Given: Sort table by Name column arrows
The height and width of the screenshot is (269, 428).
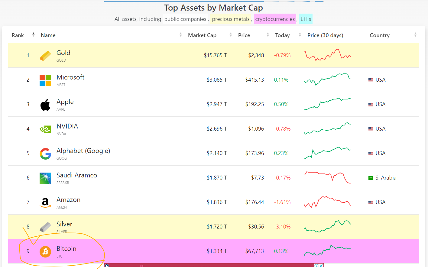Looking at the screenshot, I should coord(180,35).
